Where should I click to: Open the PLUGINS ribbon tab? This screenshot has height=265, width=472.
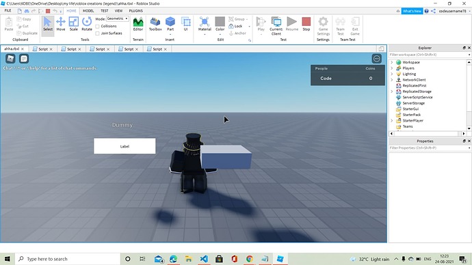(135, 11)
